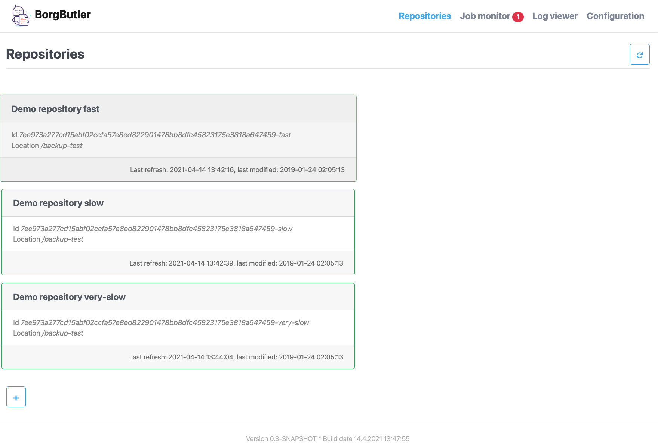Viewport: 658px width, 447px height.
Task: Click the red Job monitor notification badge
Action: coord(518,17)
